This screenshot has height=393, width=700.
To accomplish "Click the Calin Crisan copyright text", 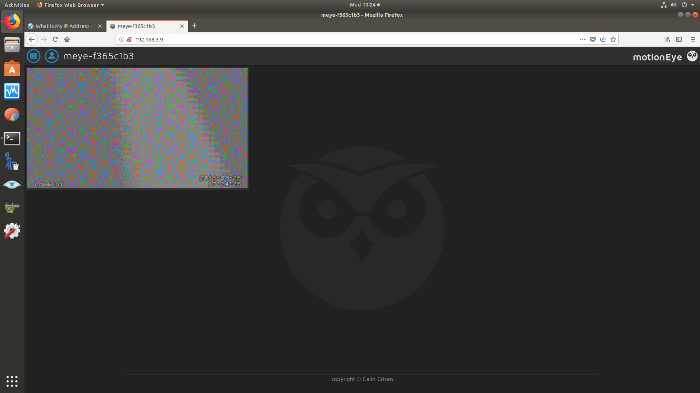I will tap(362, 379).
